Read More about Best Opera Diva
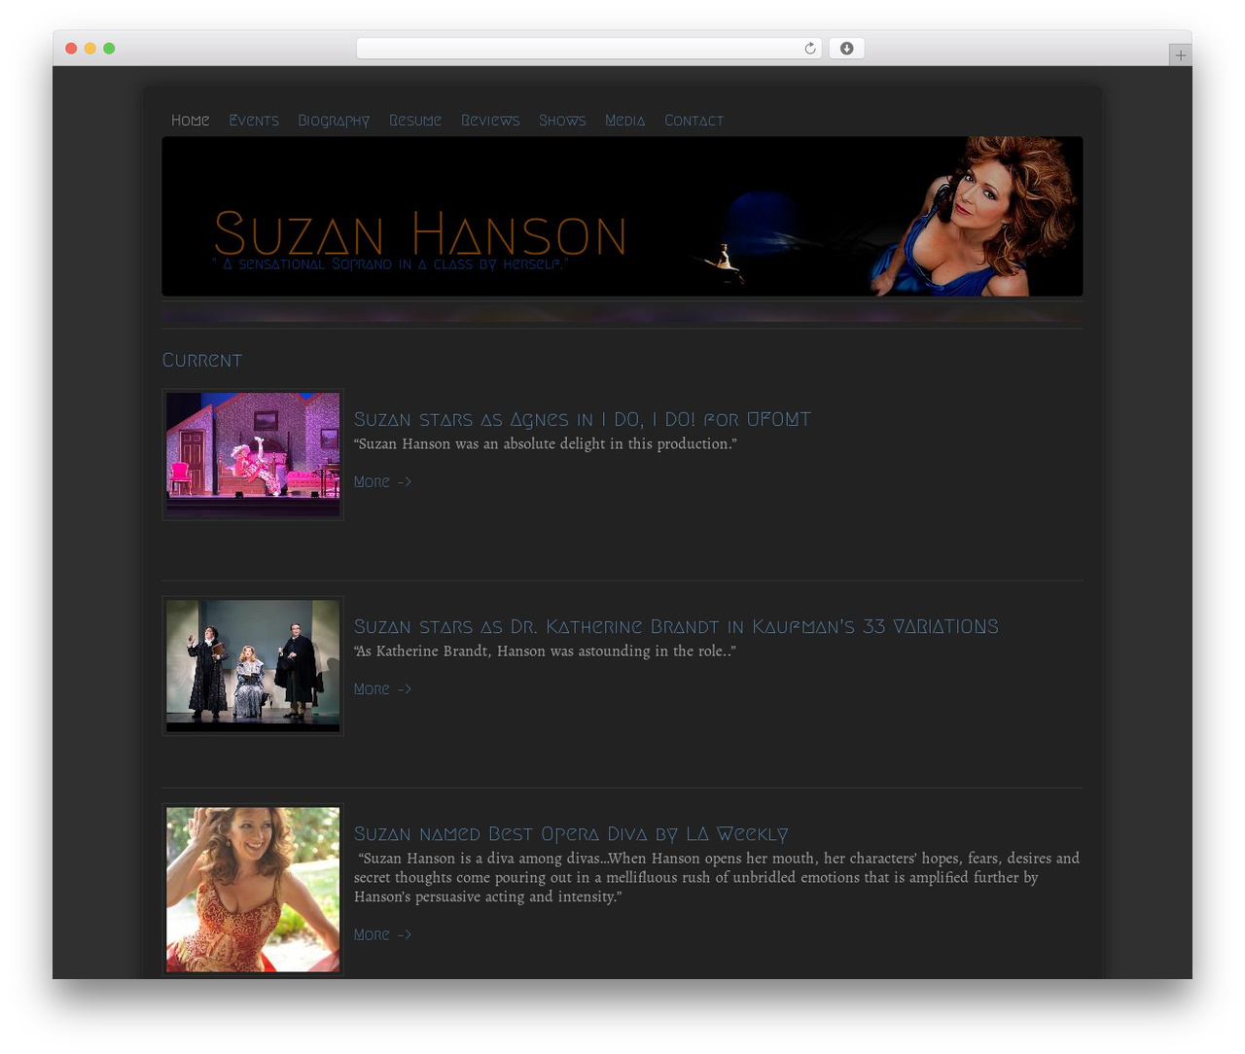 (382, 934)
